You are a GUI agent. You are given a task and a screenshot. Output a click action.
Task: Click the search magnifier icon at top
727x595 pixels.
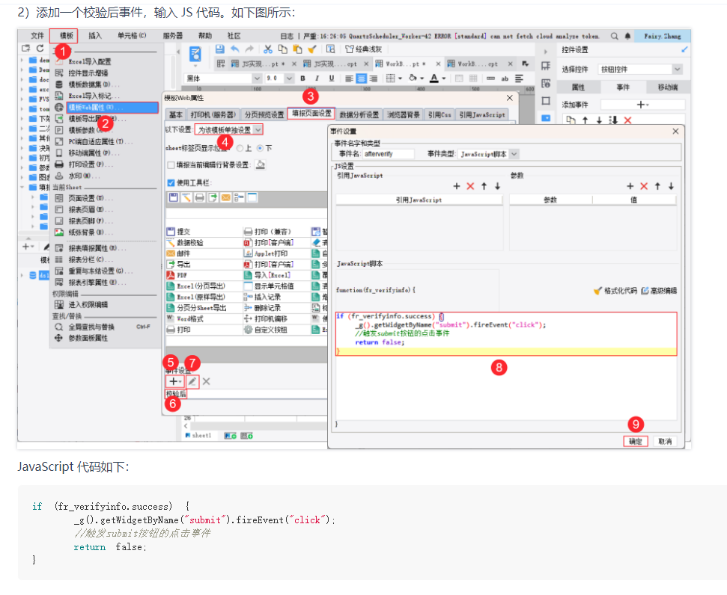(615, 36)
